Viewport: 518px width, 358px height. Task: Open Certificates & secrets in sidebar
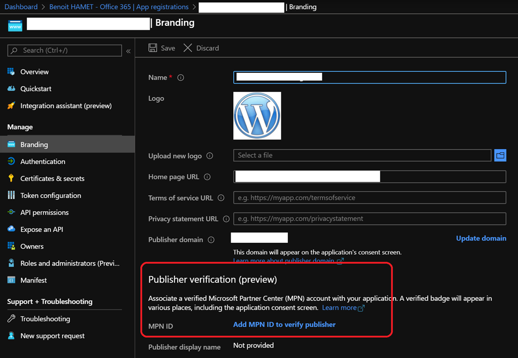52,178
